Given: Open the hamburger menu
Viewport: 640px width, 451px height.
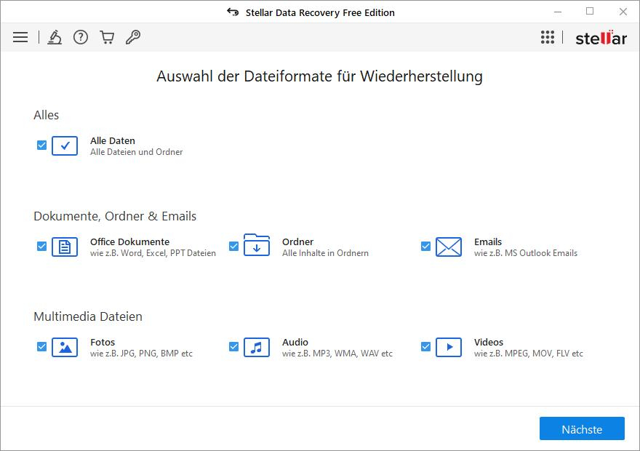Looking at the screenshot, I should pos(20,36).
